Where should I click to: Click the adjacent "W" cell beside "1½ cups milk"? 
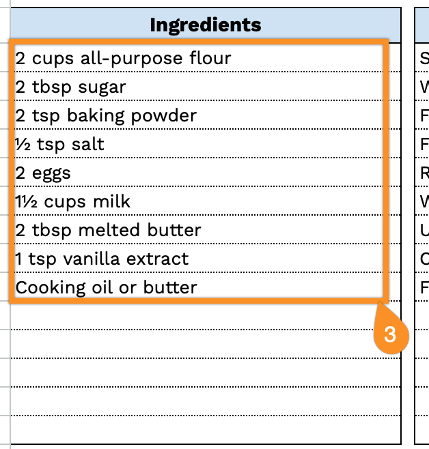click(424, 202)
